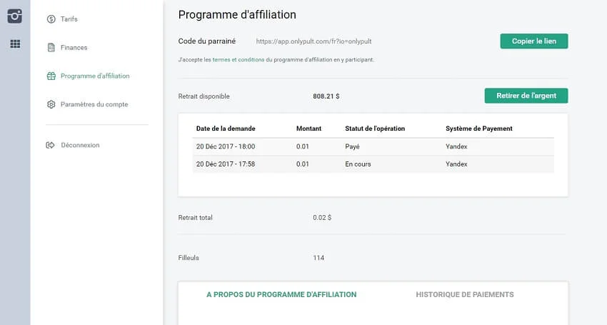Select the En cours transaction row
The image size is (607, 325).
373,164
